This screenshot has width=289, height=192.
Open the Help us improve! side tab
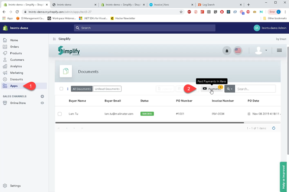[283, 177]
